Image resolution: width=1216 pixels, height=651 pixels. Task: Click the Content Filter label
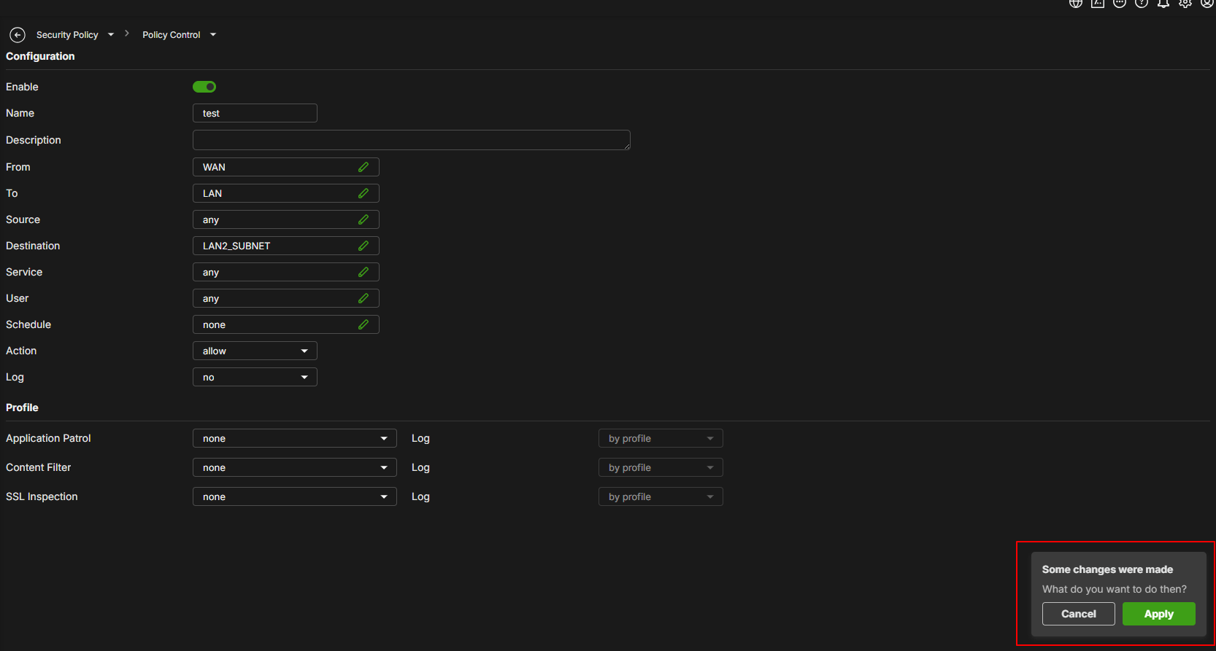[x=39, y=467]
